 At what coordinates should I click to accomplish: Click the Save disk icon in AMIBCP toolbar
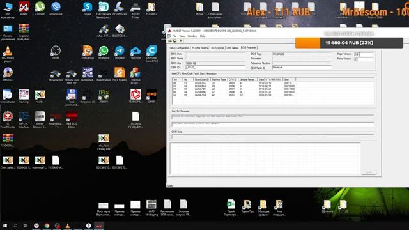tap(174, 41)
